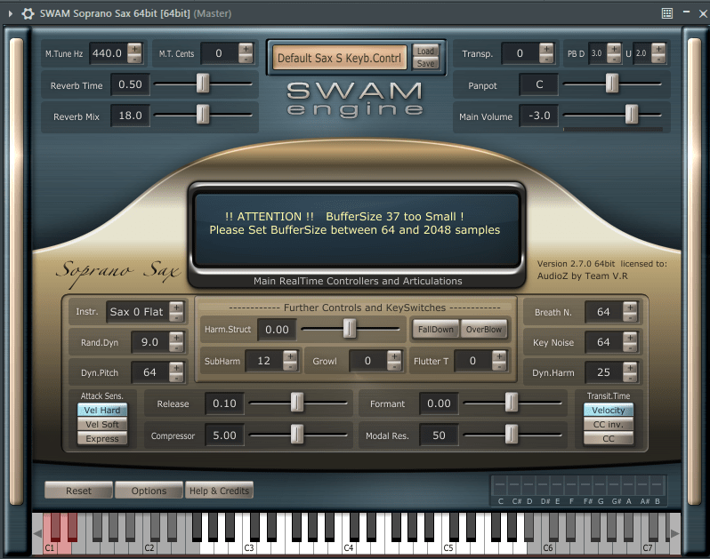Increase Breath N. with plus button

coord(630,307)
